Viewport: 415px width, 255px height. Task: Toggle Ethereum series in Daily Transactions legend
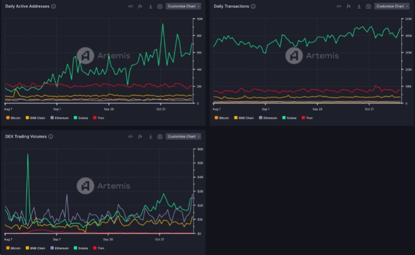click(268, 118)
